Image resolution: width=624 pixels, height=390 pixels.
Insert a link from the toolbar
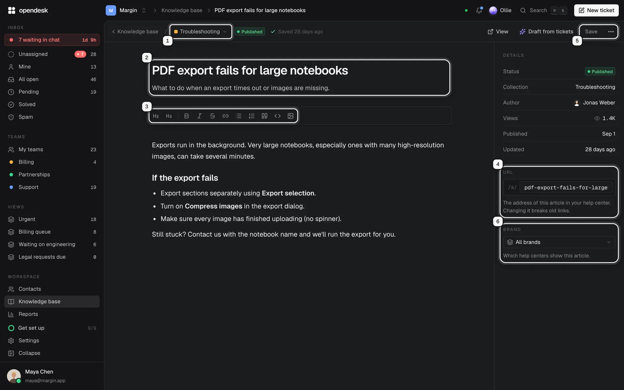(x=225, y=116)
